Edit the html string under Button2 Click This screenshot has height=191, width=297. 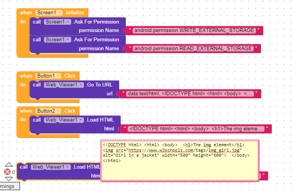coord(196,129)
